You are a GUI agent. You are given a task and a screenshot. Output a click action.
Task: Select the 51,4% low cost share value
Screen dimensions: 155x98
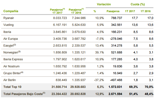pyautogui.click(x=133, y=94)
